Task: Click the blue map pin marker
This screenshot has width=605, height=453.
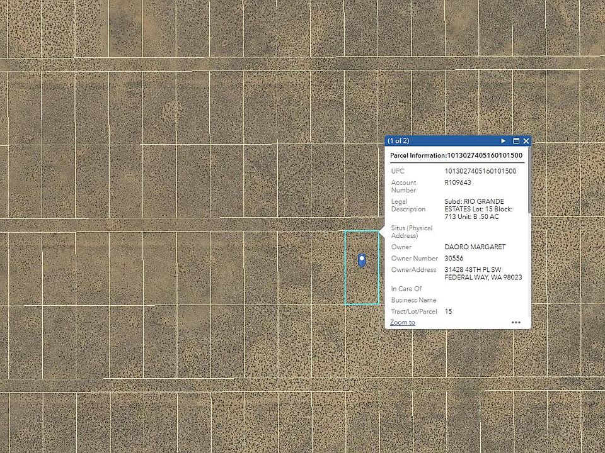Action: pyautogui.click(x=362, y=260)
